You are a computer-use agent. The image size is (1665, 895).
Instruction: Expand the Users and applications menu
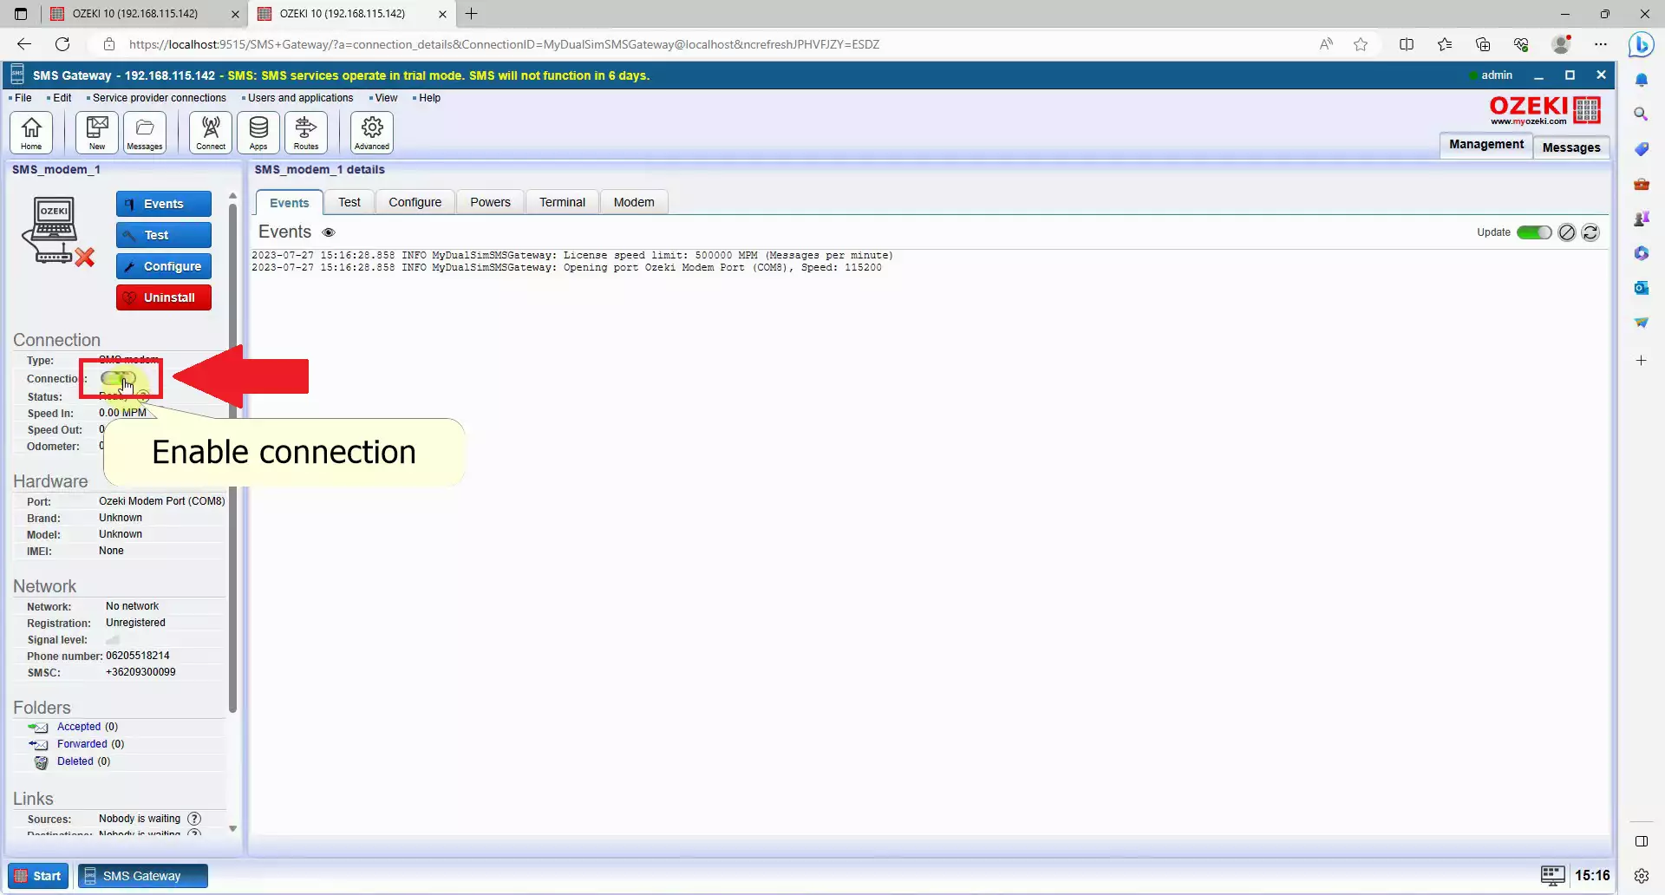300,98
